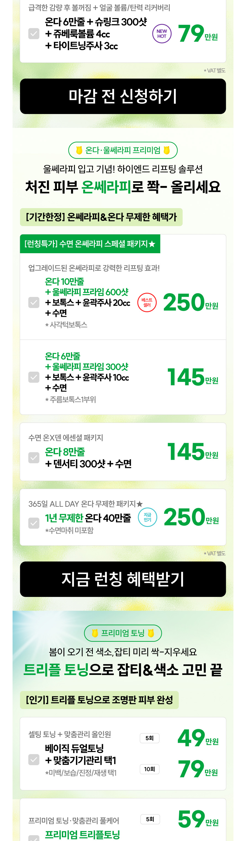Click the NEW HOT badge icon
The image size is (246, 841).
(162, 34)
